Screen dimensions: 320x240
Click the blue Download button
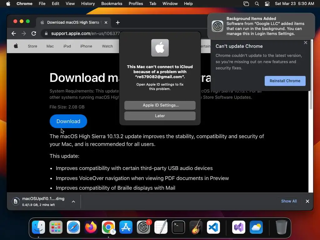[x=68, y=121]
